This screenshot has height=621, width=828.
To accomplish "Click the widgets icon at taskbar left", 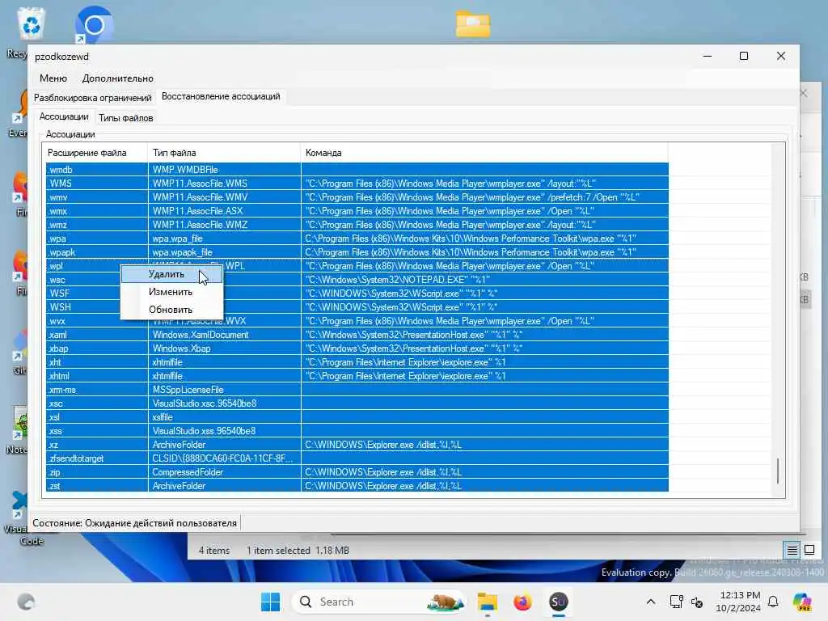I will (26, 602).
